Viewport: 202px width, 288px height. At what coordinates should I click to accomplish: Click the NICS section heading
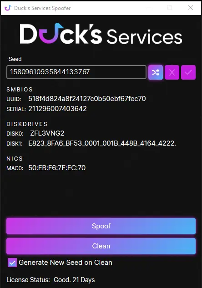(x=15, y=158)
